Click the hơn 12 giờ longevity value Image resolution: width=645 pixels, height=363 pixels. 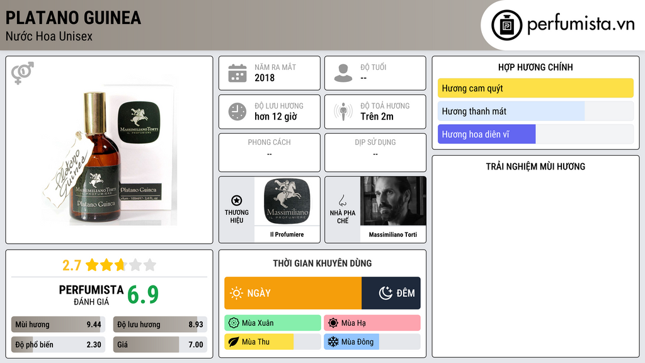tap(276, 117)
